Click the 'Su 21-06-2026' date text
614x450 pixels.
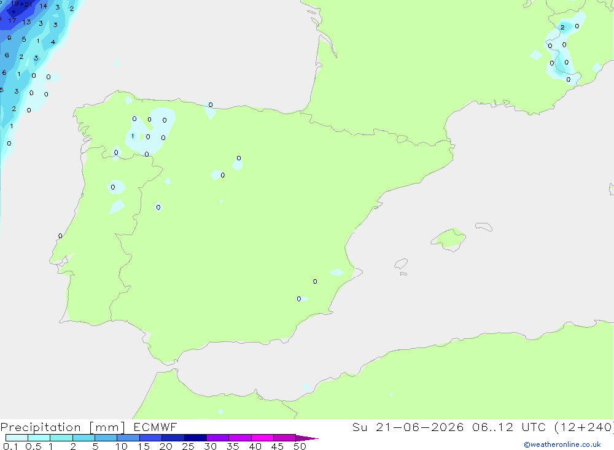408,427
